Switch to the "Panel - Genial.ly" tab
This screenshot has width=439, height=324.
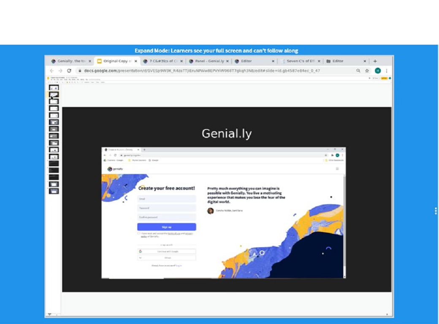pos(209,61)
